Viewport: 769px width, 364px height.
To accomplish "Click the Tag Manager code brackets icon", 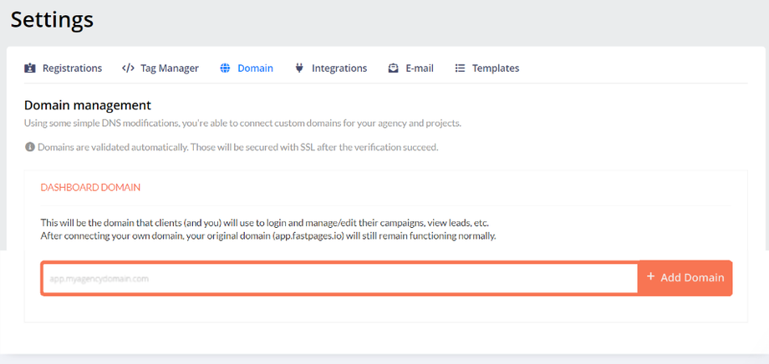I will 128,68.
